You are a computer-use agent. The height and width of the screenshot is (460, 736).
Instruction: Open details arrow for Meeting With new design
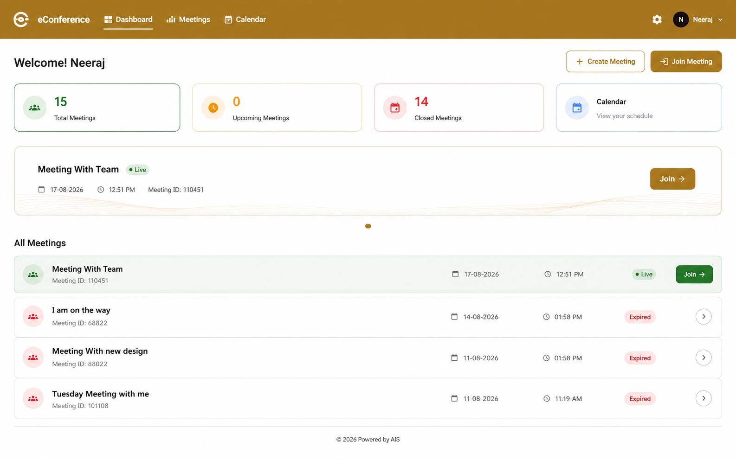coord(704,358)
